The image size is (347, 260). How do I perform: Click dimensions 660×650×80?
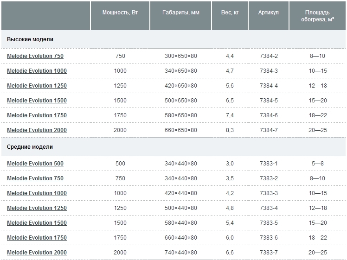181,130
